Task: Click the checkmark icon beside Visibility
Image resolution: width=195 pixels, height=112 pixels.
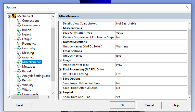Action: 19,85
